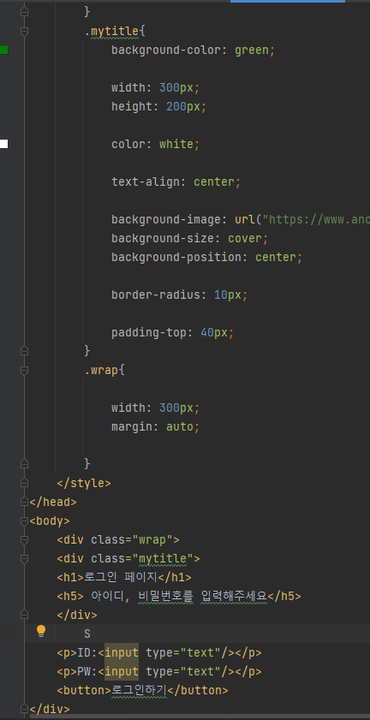Click the <div class="wrap"> tag
The image size is (370, 720).
118,539
